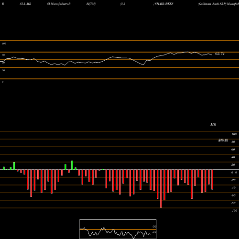Click the MR axis label 60
This screenshot has width=239, height=239.
pos(233,150)
